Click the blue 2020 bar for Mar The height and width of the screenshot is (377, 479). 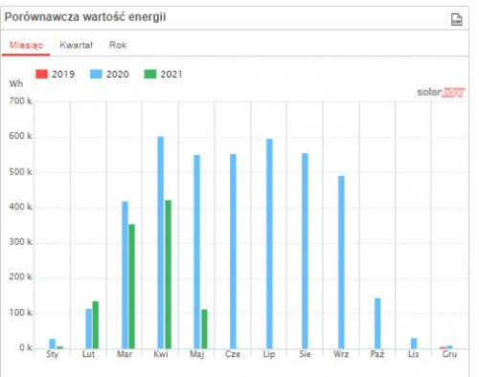125,275
